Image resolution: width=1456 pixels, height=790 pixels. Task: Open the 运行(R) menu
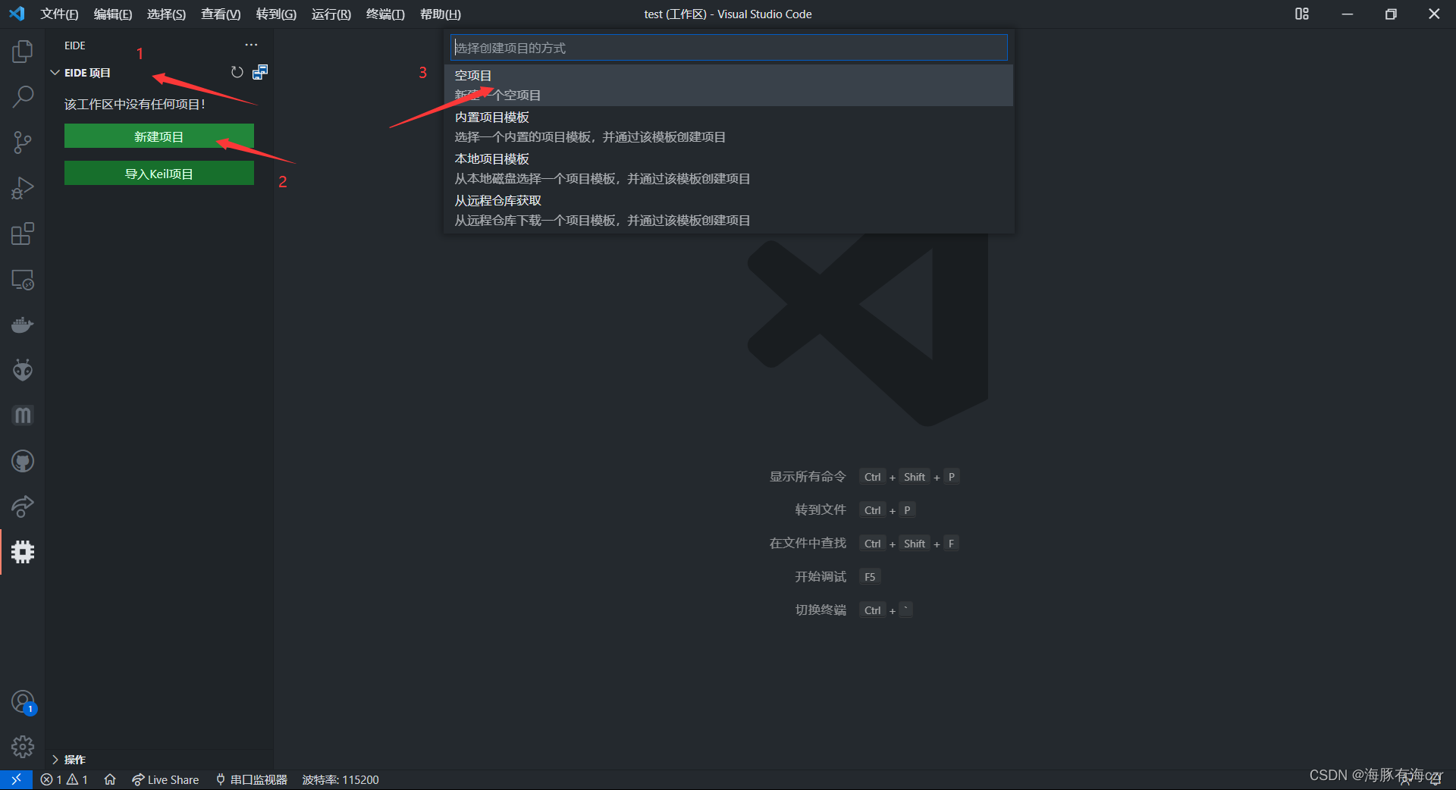tap(331, 14)
